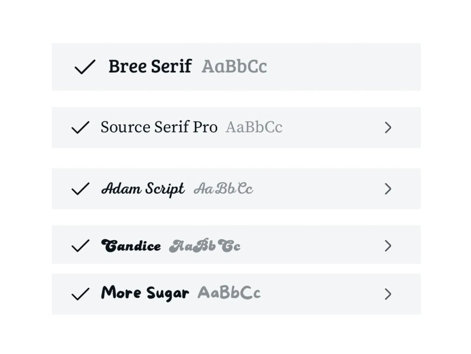The height and width of the screenshot is (354, 471).
Task: Click the checkmark beside Source Serif Pro
Action: (x=80, y=127)
